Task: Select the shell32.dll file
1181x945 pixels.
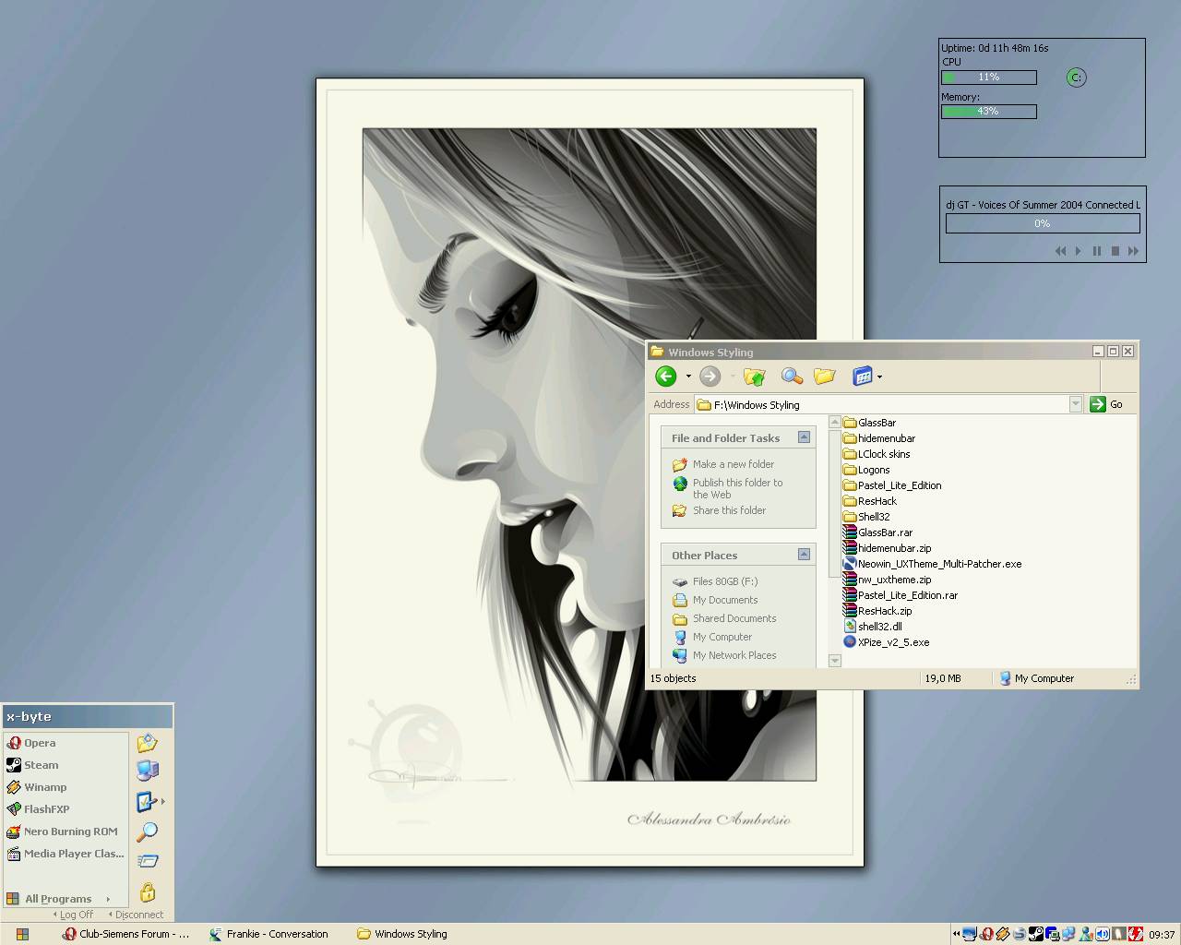Action: [873, 627]
